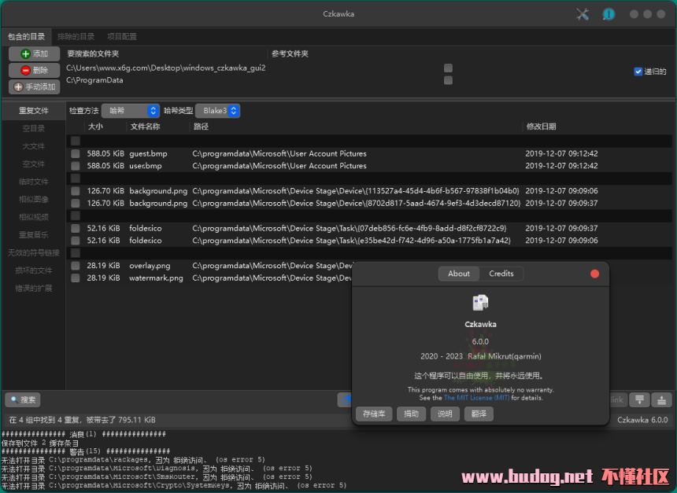The height and width of the screenshot is (493, 677).
Task: Click the 参考文件夹 column header
Action: pyautogui.click(x=290, y=54)
